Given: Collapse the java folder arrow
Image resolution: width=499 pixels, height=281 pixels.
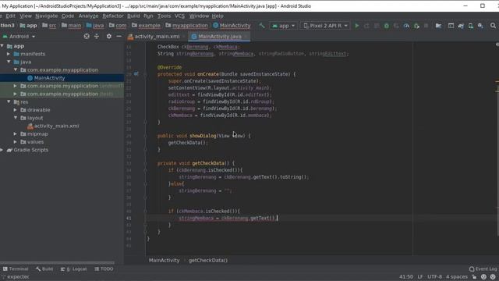Looking at the screenshot, I should coord(9,62).
